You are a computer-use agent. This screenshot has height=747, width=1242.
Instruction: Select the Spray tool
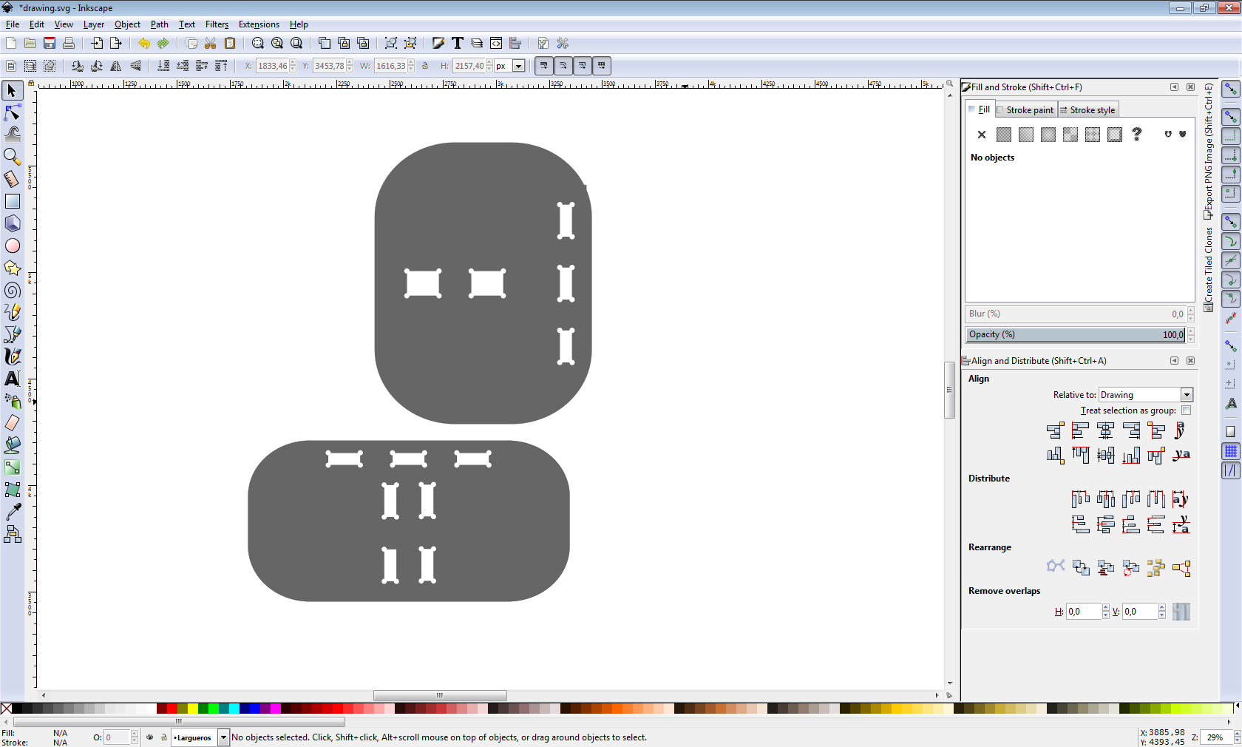click(x=13, y=401)
